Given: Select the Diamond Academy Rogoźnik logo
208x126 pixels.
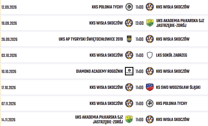Looking at the screenshot, I should 129,71.
